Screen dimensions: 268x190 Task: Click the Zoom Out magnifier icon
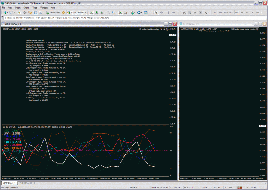point(114,12)
